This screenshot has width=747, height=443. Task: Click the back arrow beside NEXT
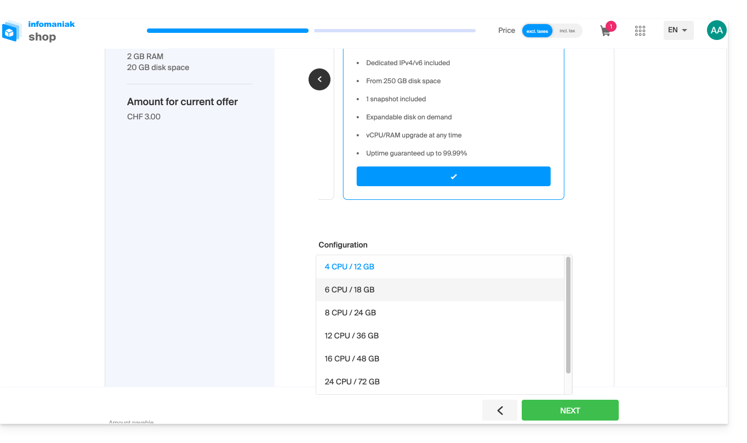(x=500, y=410)
